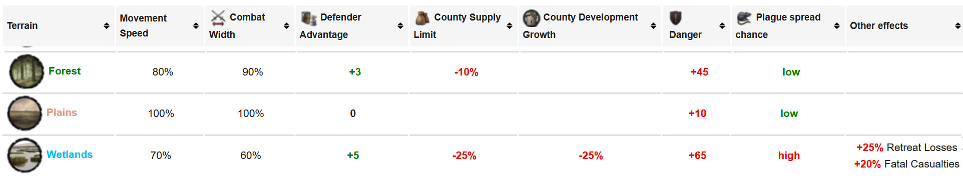Sort by Danger column arrows
This screenshot has width=963, height=181.
point(722,25)
